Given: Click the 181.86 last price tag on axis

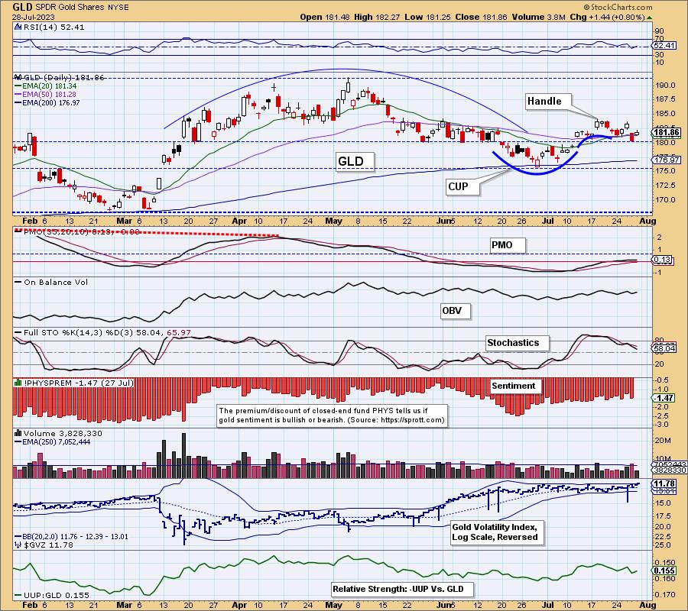Looking at the screenshot, I should (667, 132).
